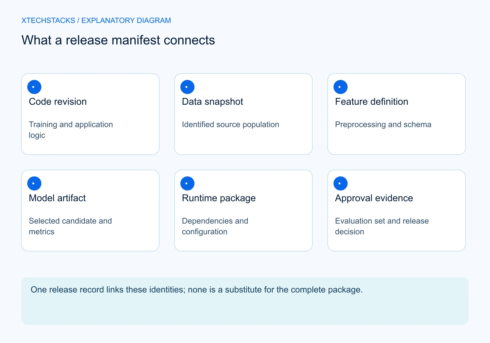
Task: Select the 'Code revision' card title
Action: click(x=58, y=102)
